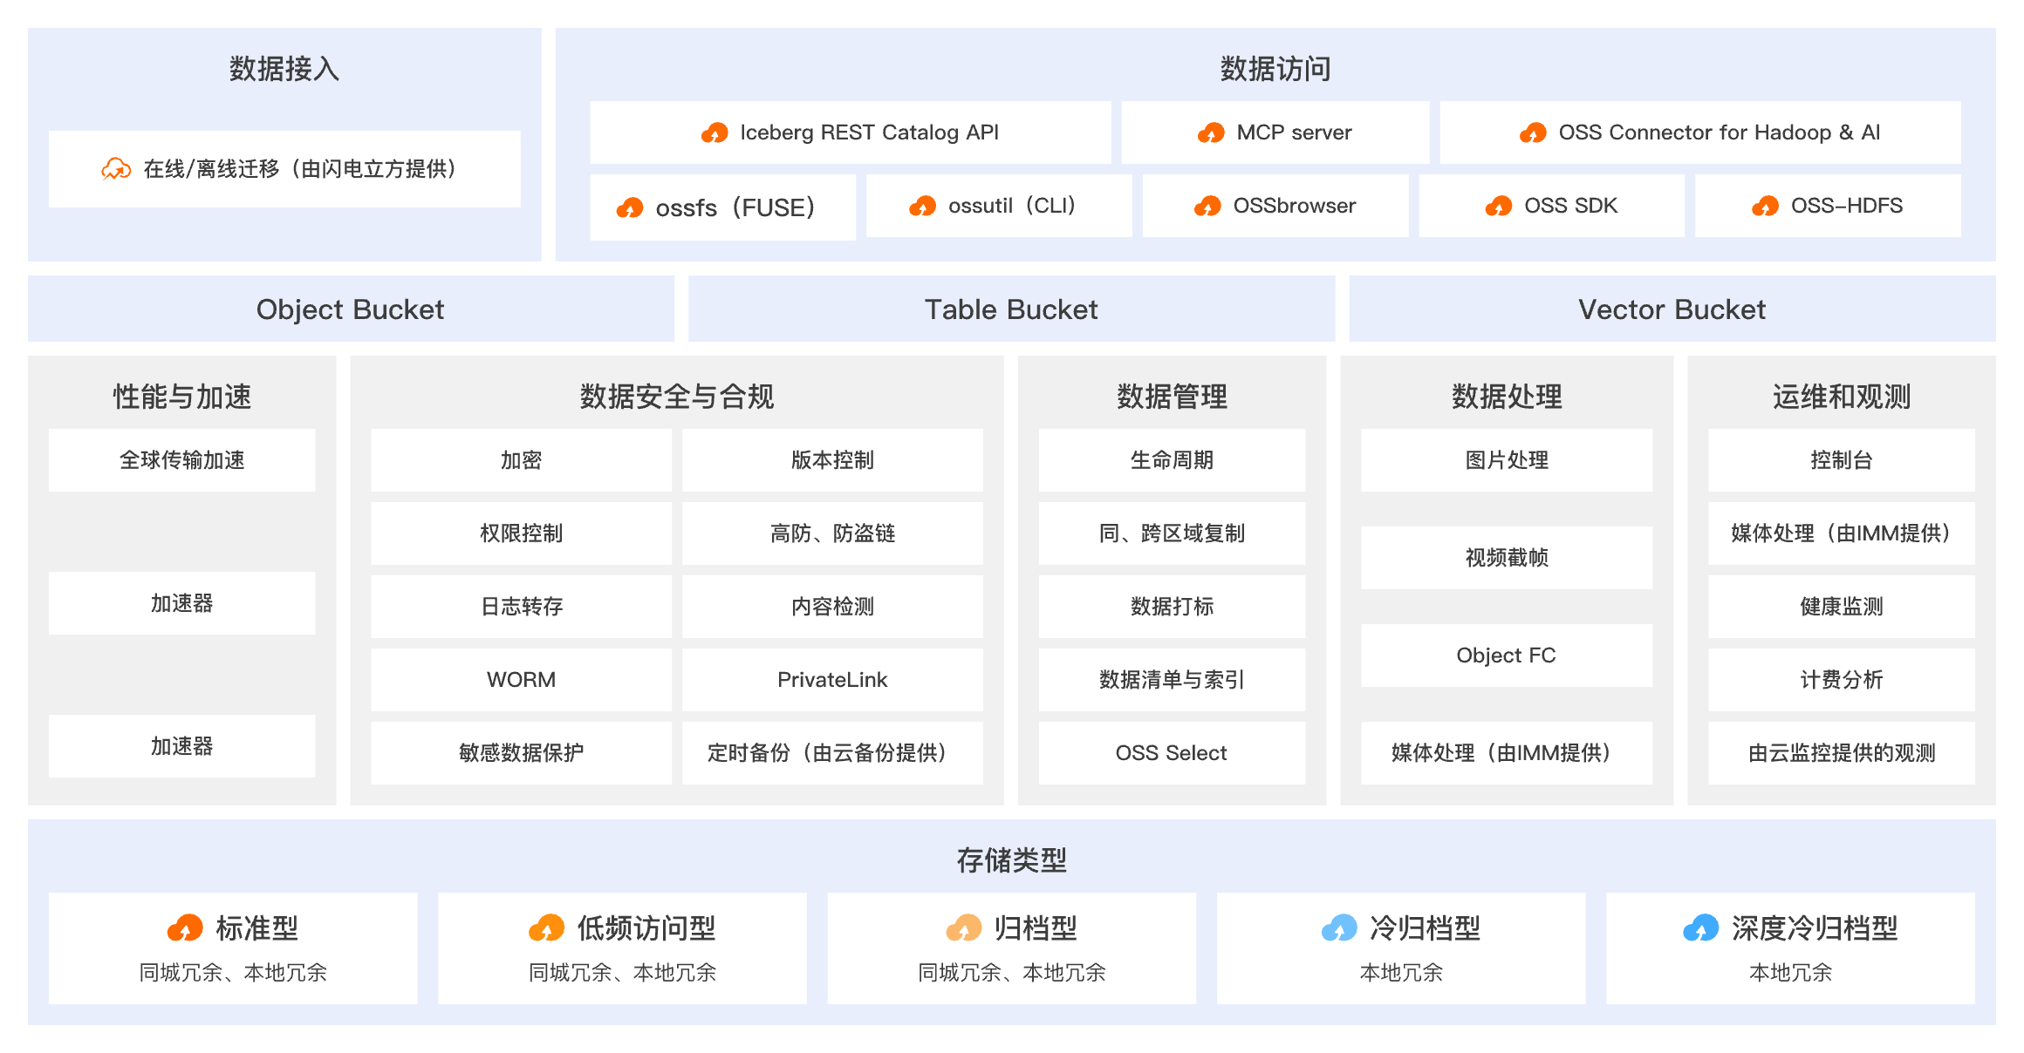The height and width of the screenshot is (1053, 2024).
Task: Open the 视频截帧 box
Action: 1507,558
